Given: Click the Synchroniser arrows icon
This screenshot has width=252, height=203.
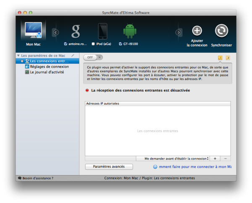Looking at the screenshot, I should tap(221, 31).
